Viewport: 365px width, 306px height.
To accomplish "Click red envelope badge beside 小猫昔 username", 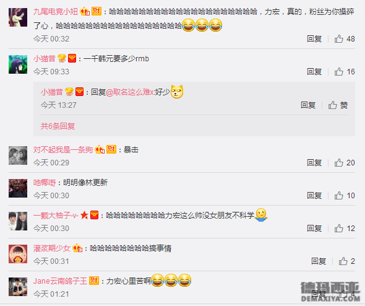I will click(x=72, y=58).
